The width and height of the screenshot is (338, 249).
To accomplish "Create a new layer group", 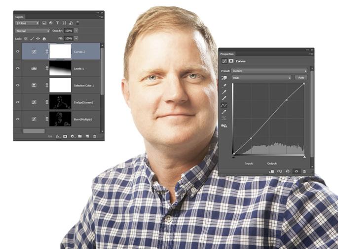I will [80, 136].
